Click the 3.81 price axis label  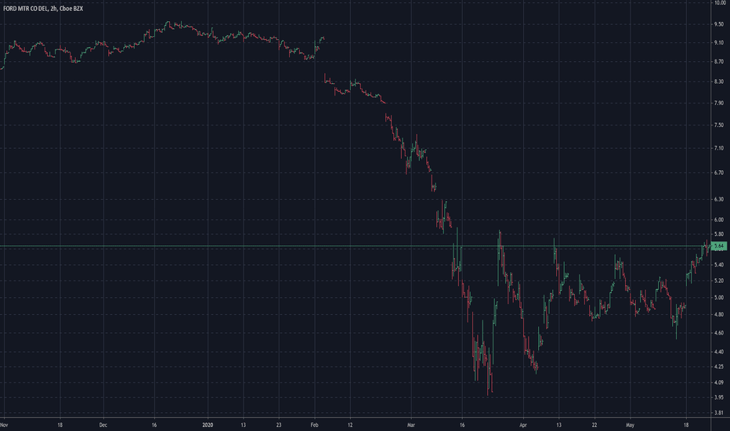719,413
